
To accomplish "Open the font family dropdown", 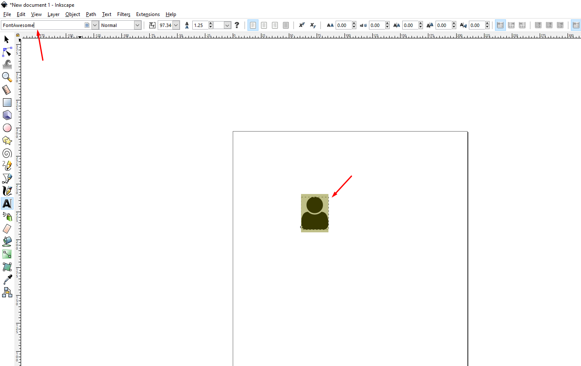I will (x=95, y=25).
